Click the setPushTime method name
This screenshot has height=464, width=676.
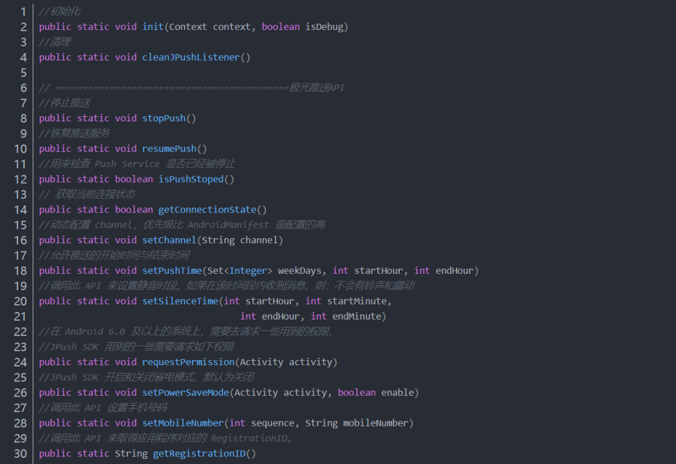[172, 271]
